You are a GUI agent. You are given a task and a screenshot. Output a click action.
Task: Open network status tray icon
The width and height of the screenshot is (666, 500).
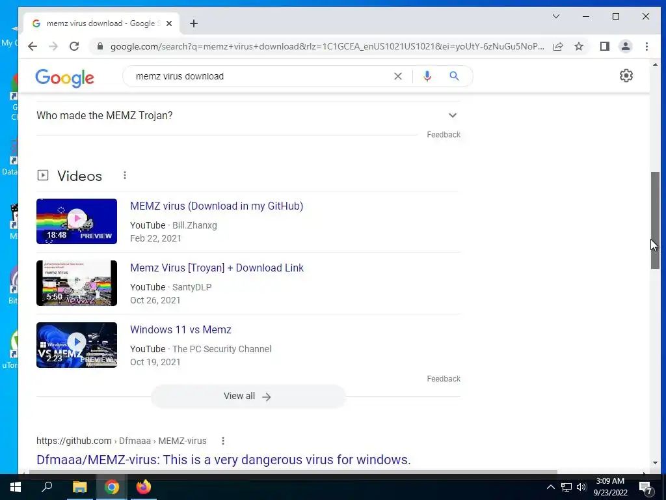click(566, 487)
